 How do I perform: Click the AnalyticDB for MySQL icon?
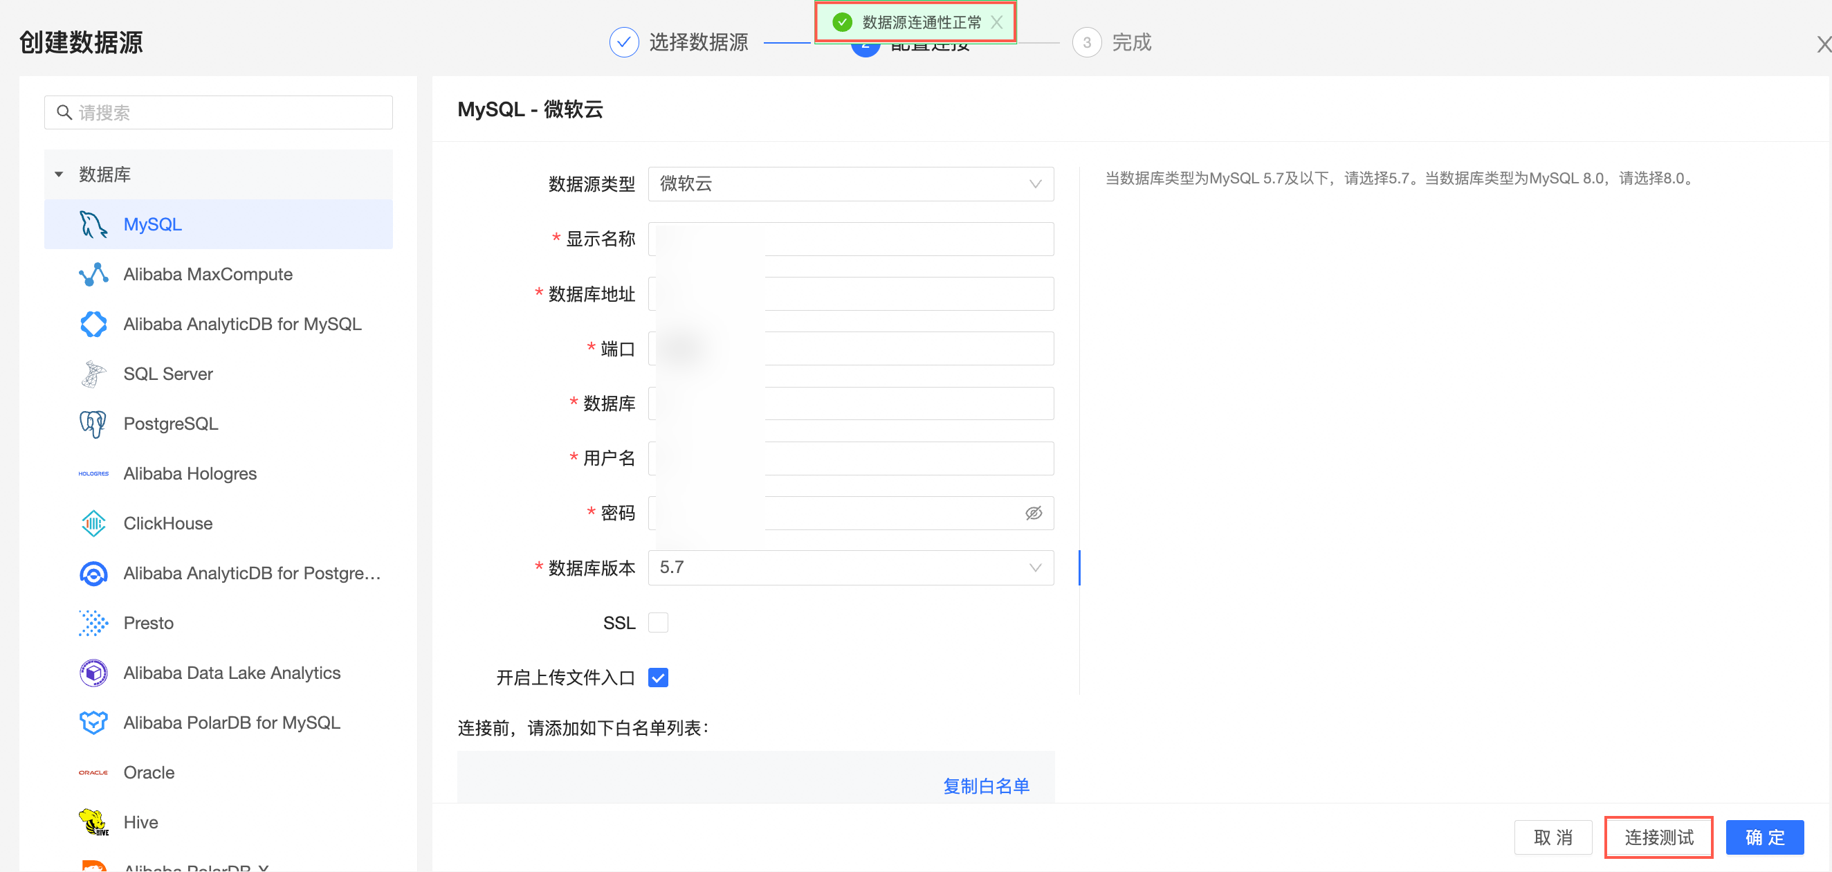(93, 325)
